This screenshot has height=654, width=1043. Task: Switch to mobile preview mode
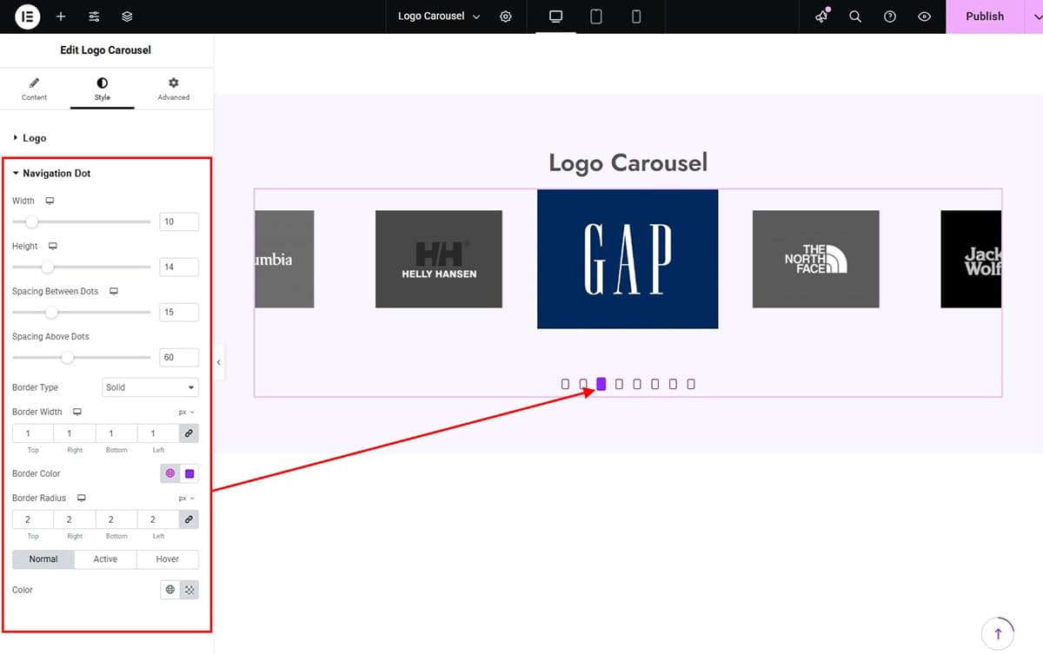click(636, 17)
